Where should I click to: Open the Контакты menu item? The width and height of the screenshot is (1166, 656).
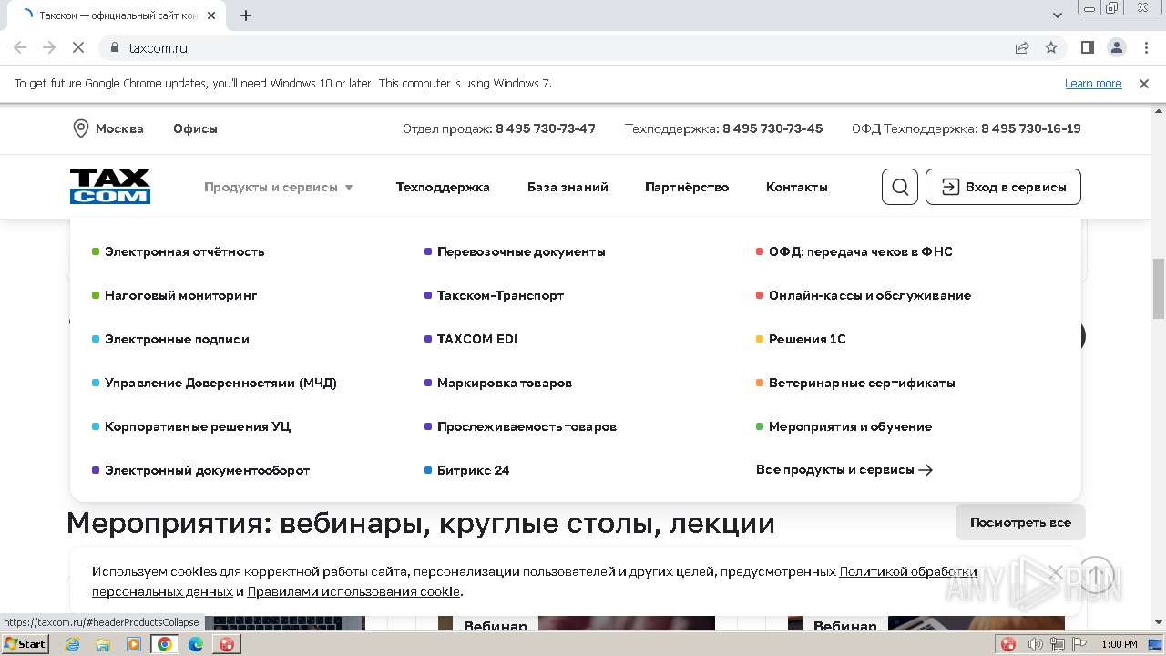[797, 187]
